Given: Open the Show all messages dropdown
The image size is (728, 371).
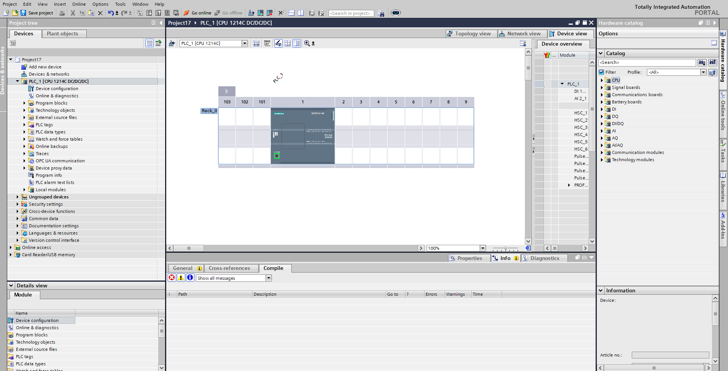Looking at the screenshot, I should pyautogui.click(x=269, y=278).
